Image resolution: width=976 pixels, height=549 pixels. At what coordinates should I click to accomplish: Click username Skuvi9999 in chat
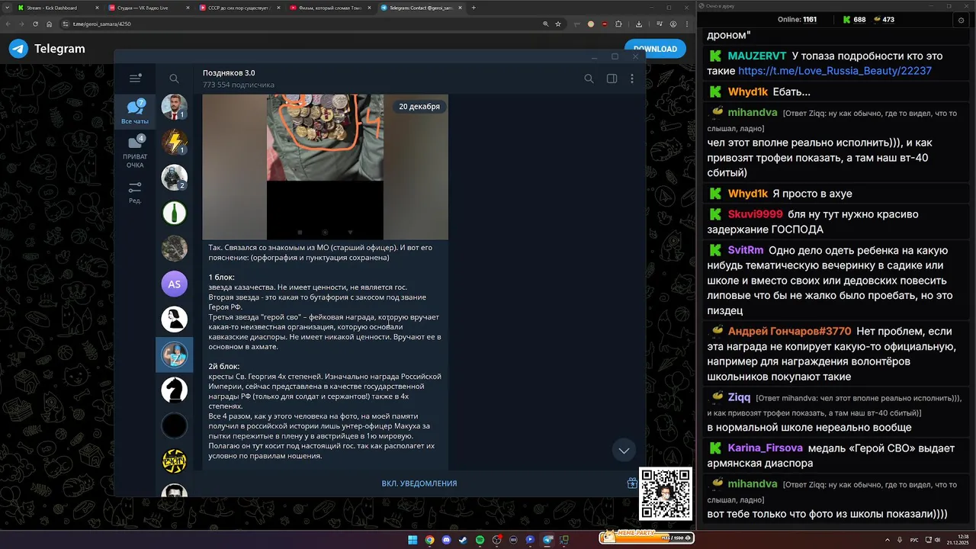point(755,214)
